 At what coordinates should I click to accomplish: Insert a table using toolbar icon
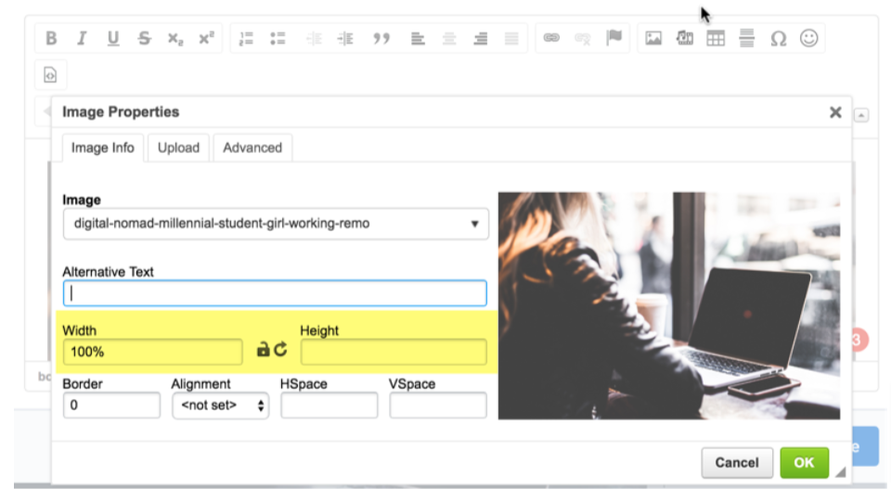tap(716, 38)
